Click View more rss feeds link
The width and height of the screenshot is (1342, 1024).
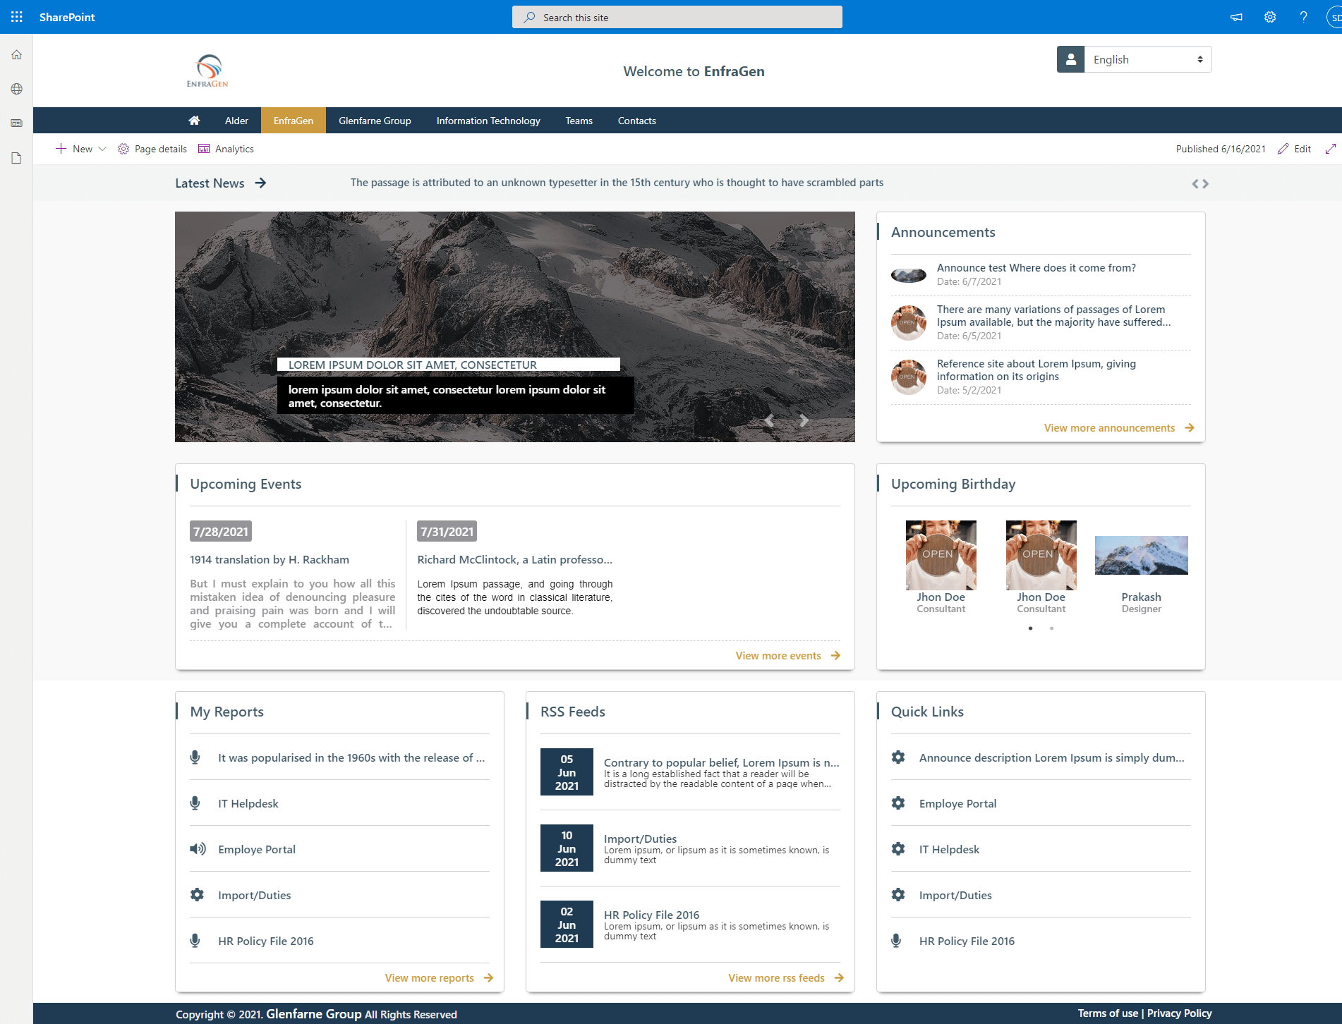point(786,978)
